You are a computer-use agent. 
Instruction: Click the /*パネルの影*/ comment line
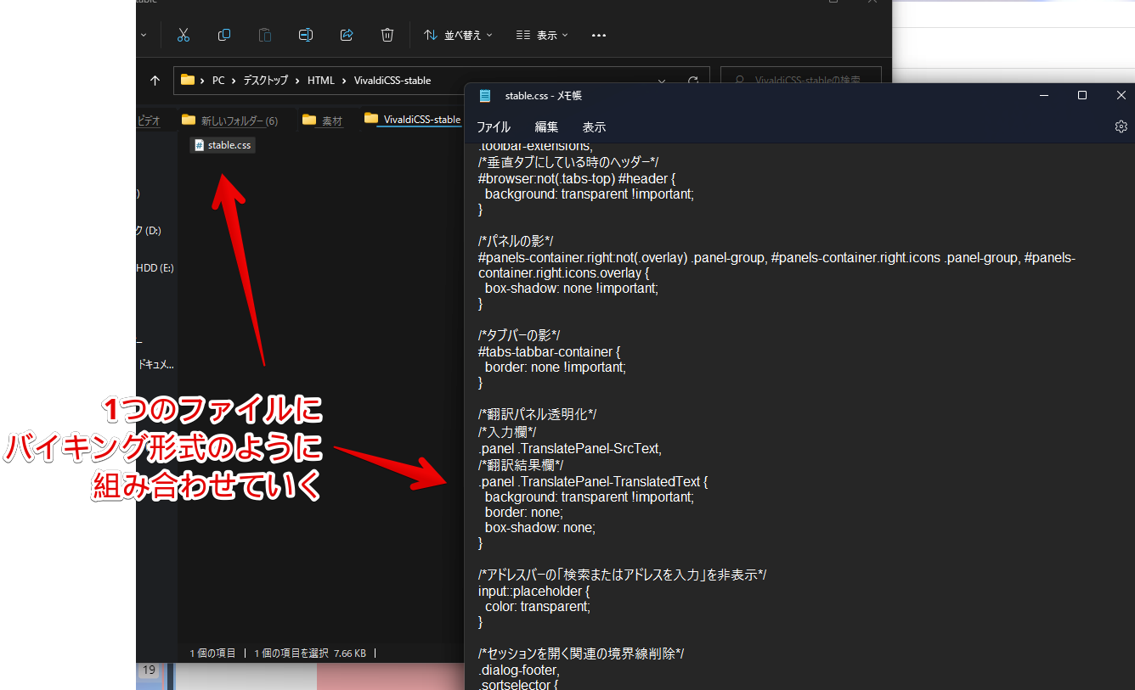click(516, 241)
